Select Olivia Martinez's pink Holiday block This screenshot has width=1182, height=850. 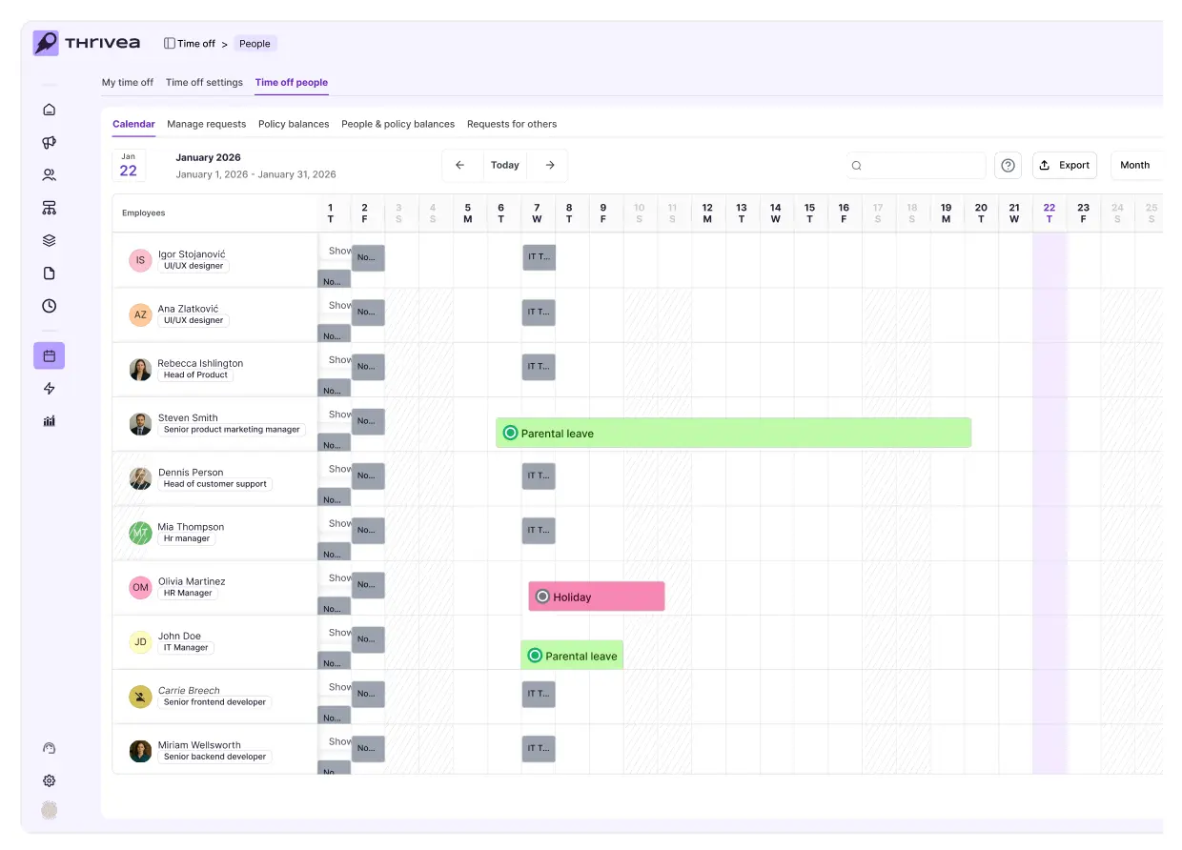[x=597, y=597]
